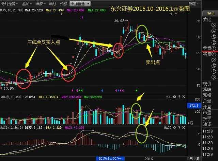Click the MA2:27.499 moving average value
The image size is (218, 161).
click(x=55, y=10)
